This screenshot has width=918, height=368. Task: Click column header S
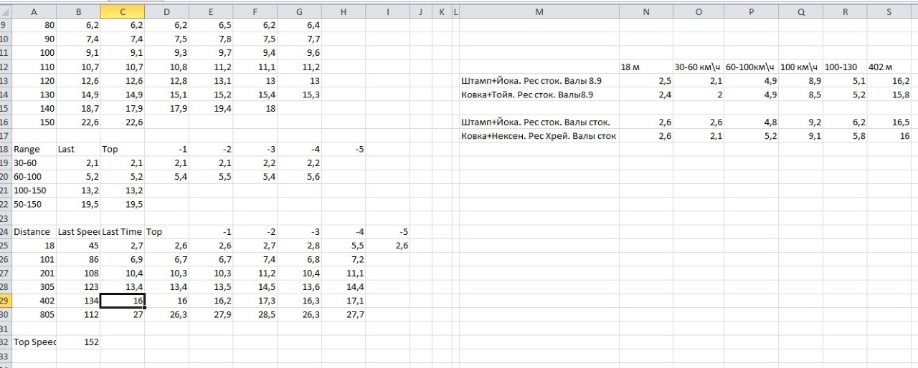889,12
